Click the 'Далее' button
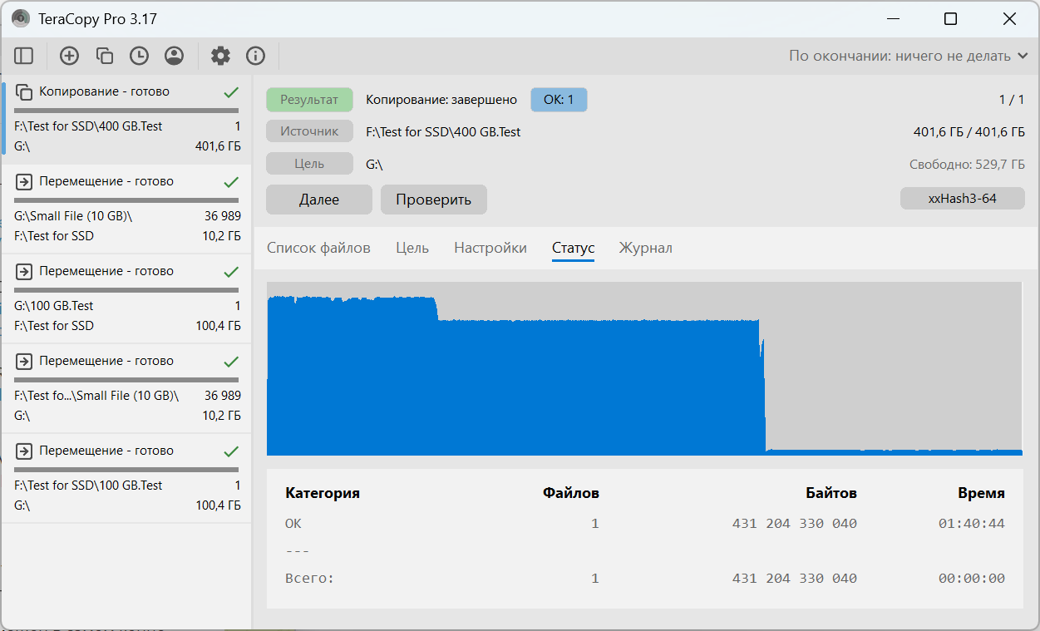Image resolution: width=1040 pixels, height=631 pixels. pos(319,200)
